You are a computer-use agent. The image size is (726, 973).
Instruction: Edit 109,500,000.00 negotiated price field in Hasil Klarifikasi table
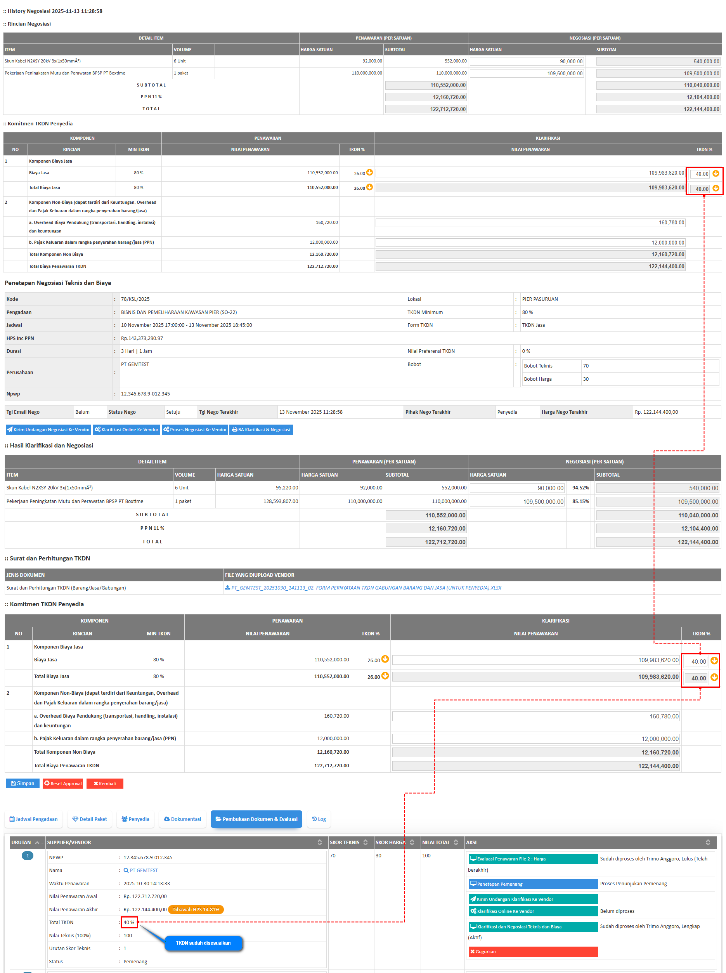(517, 501)
